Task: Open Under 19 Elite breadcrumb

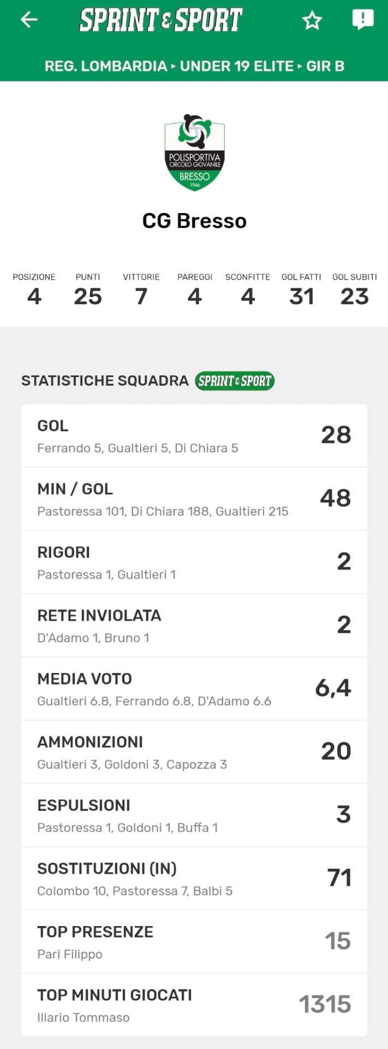Action: 237,66
